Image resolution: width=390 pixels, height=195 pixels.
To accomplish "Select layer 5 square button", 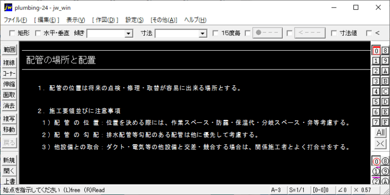I will click(x=376, y=102).
